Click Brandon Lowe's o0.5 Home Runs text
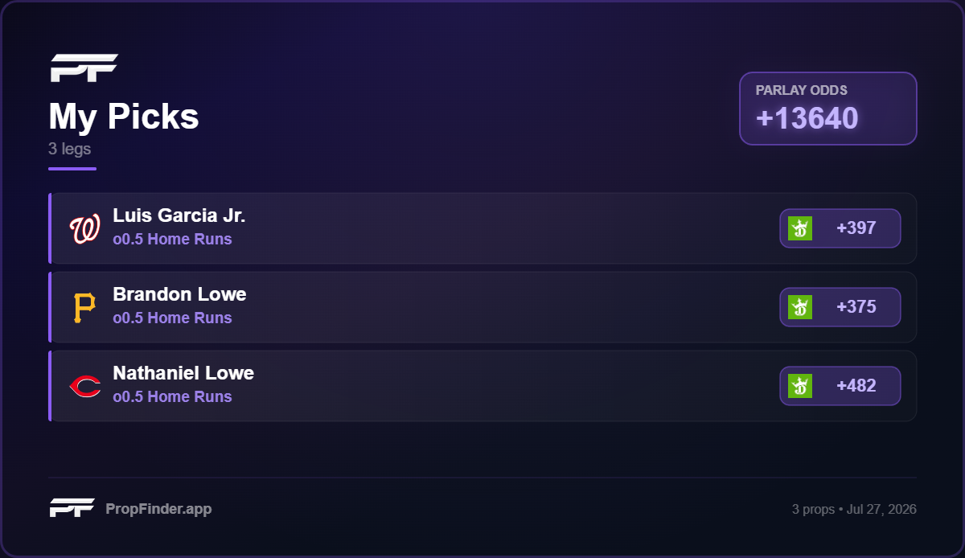The width and height of the screenshot is (965, 558). pos(172,318)
